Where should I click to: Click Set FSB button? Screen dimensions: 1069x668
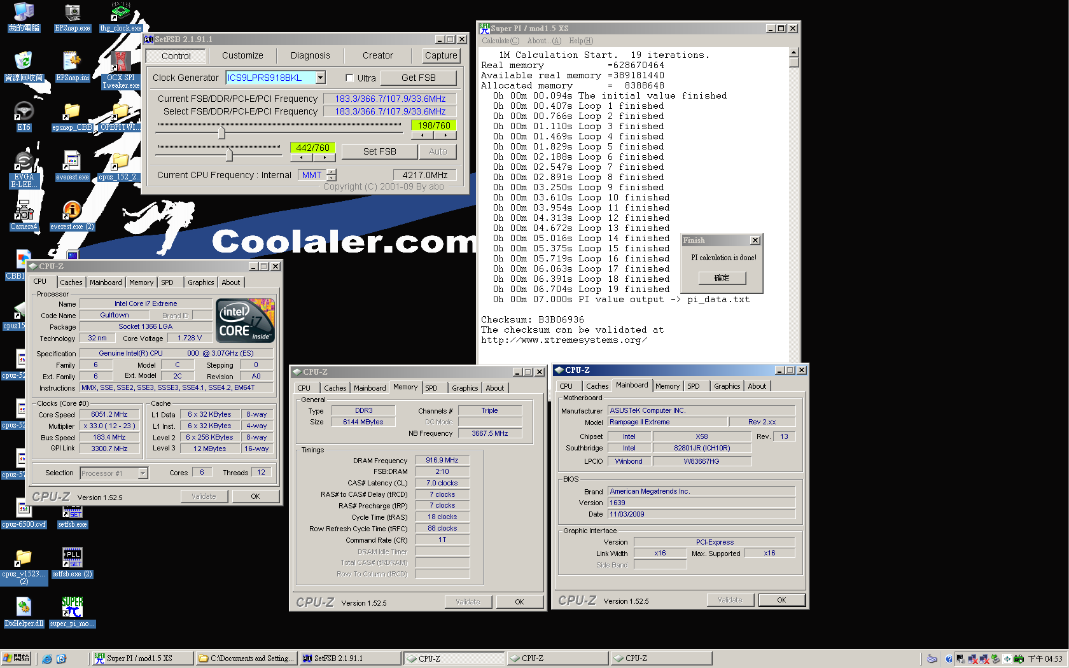click(x=380, y=151)
